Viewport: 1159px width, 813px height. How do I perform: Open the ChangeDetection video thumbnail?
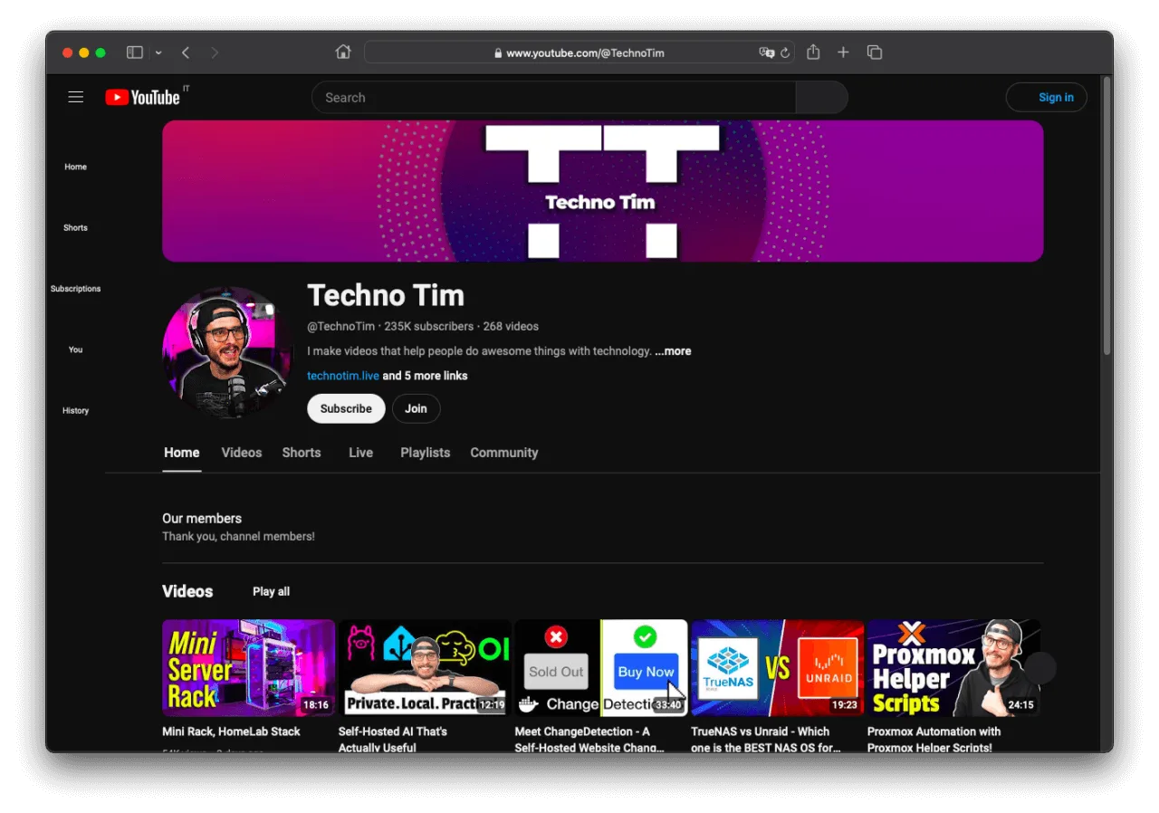pos(601,668)
